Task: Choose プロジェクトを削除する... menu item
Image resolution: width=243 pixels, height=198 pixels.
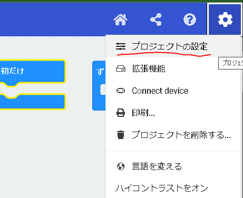Action: point(173,135)
